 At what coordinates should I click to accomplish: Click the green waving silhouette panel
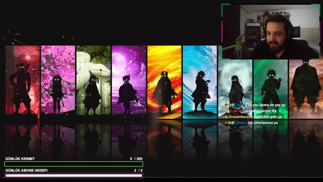pos(271,89)
